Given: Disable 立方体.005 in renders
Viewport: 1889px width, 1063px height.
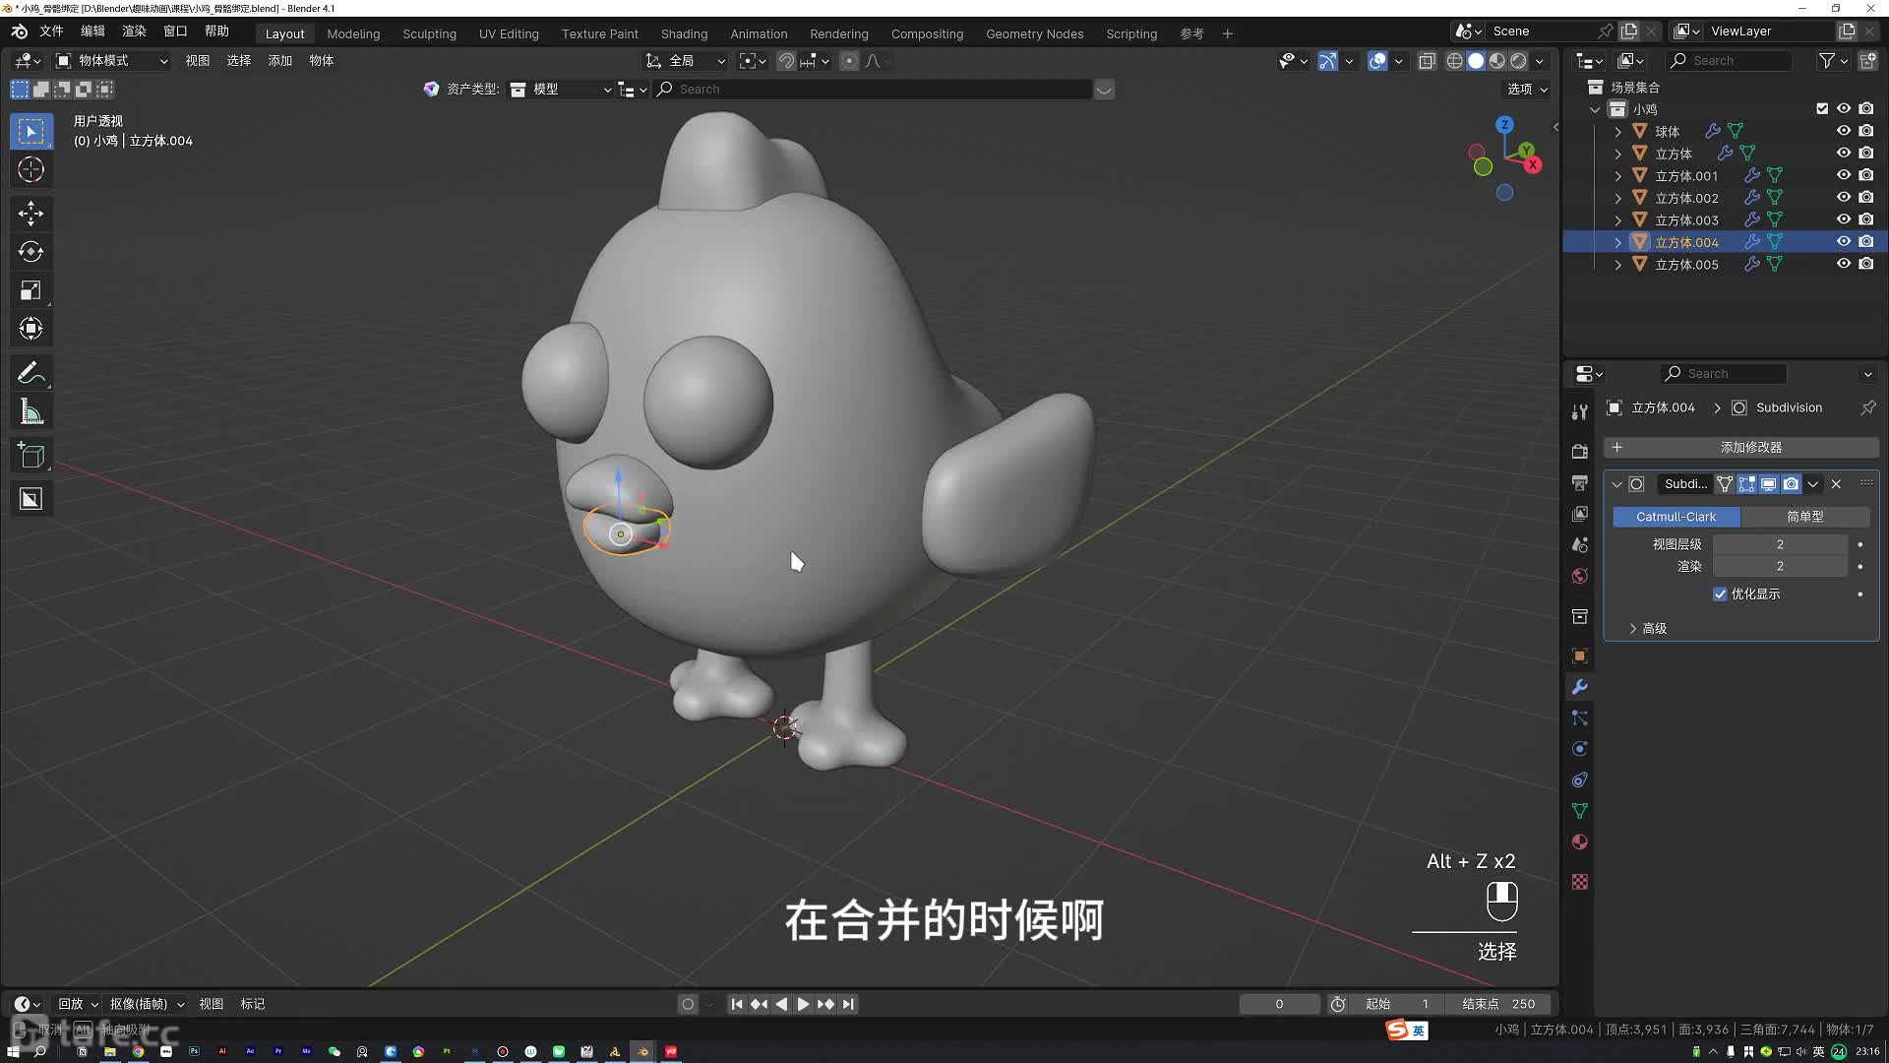Looking at the screenshot, I should pyautogui.click(x=1866, y=264).
